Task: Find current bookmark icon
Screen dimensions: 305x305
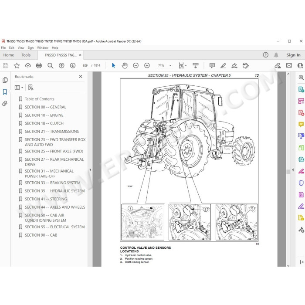Action: [30, 88]
